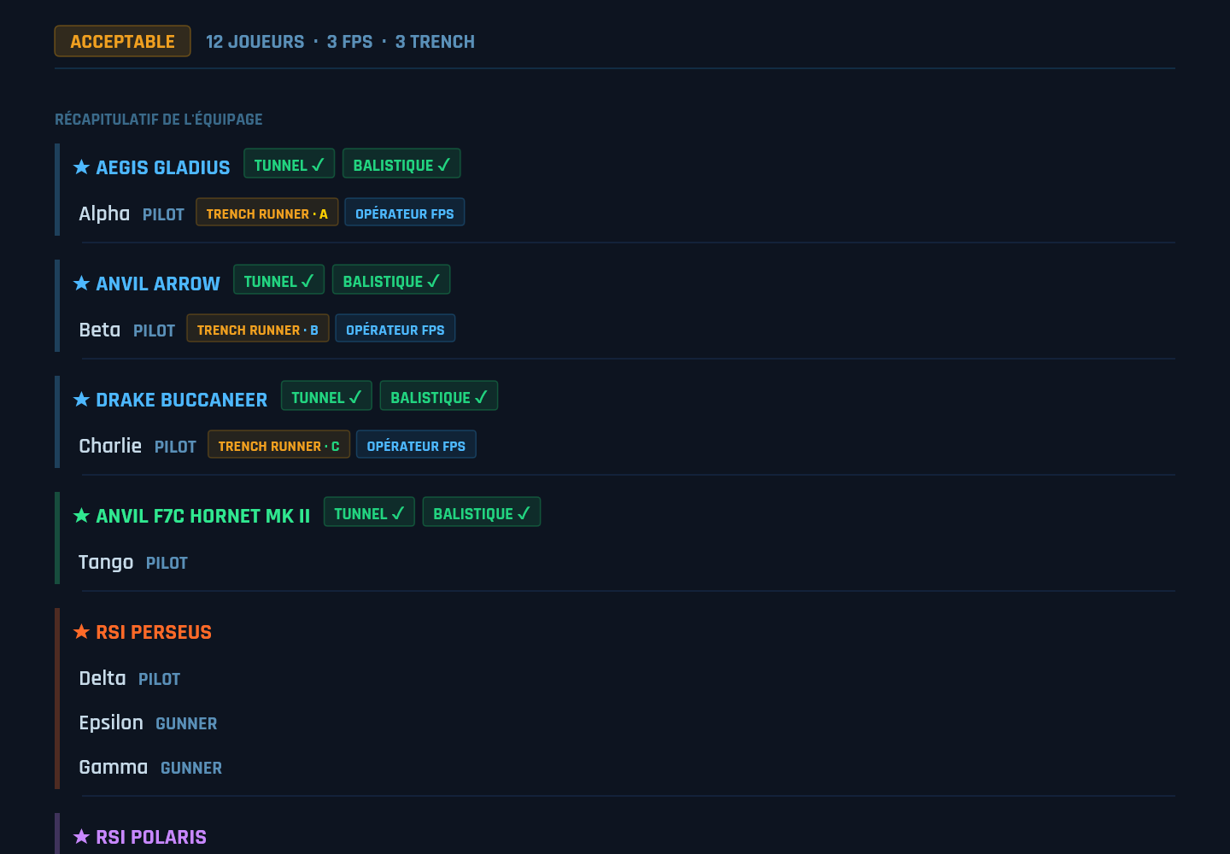1230x854 pixels.
Task: Click the TUNNEL badge for Aegis Gladius
Action: tap(289, 164)
